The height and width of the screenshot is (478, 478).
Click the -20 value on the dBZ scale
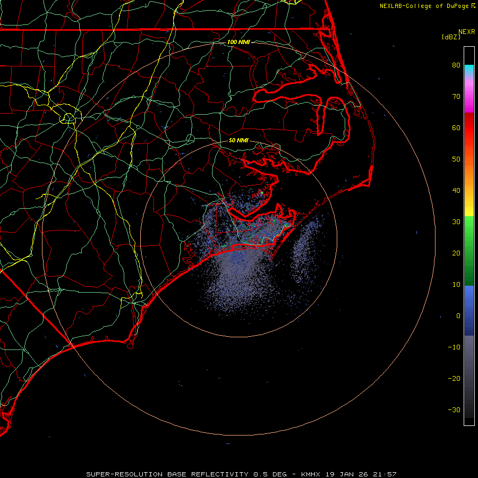(454, 379)
